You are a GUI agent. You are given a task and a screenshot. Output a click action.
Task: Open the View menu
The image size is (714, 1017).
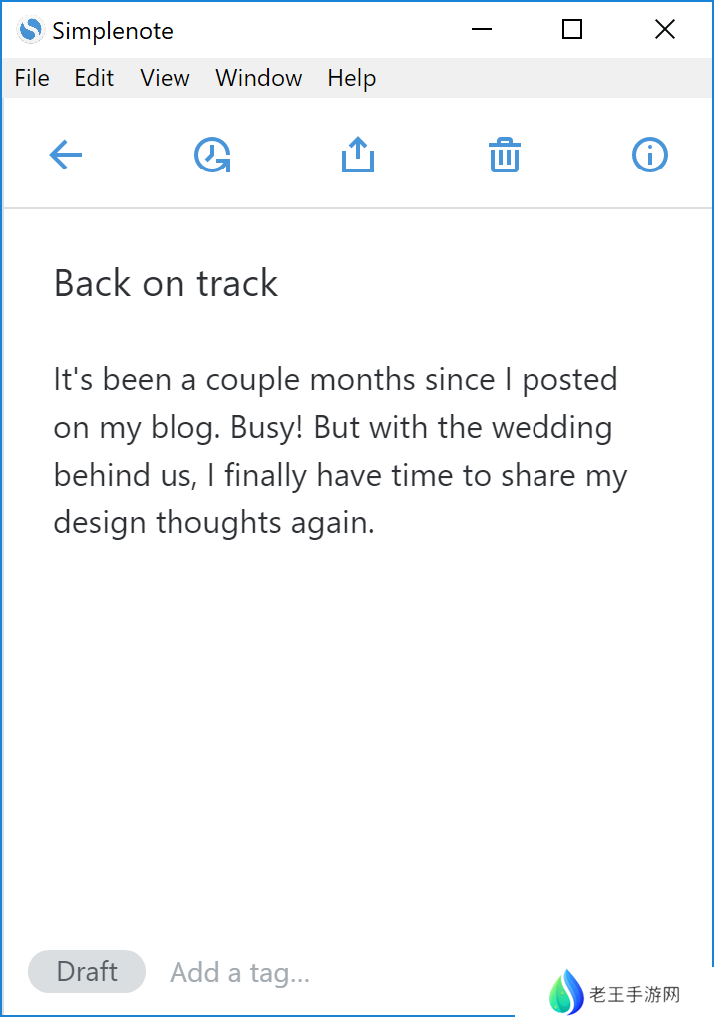tap(165, 78)
